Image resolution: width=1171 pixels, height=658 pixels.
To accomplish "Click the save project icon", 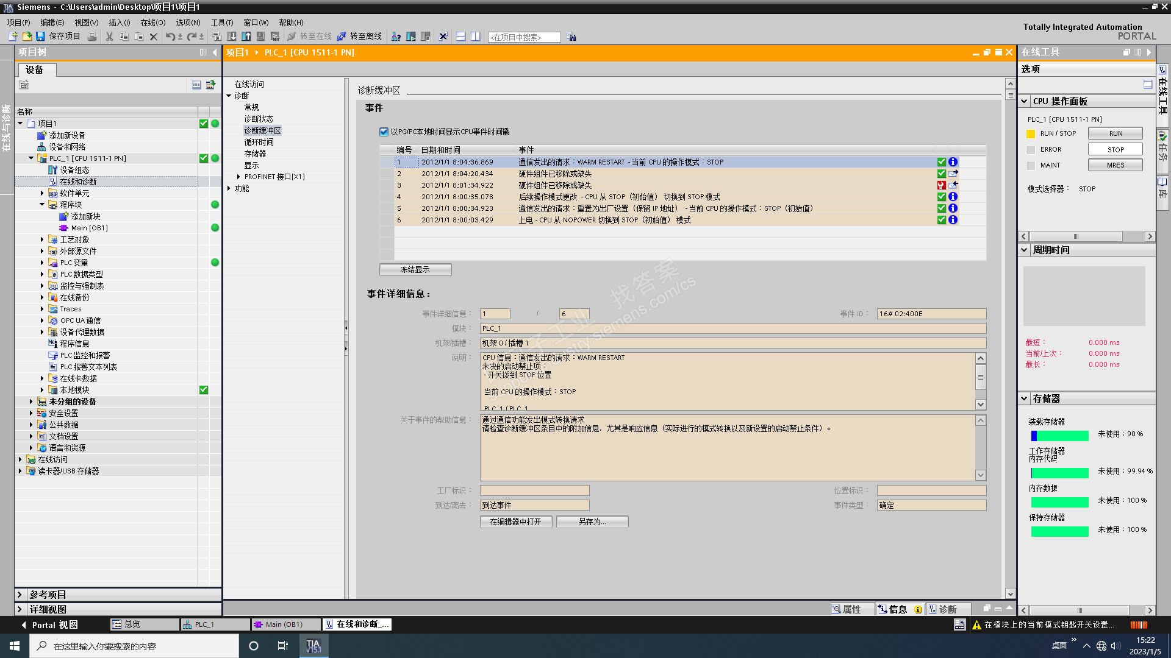I will point(40,37).
